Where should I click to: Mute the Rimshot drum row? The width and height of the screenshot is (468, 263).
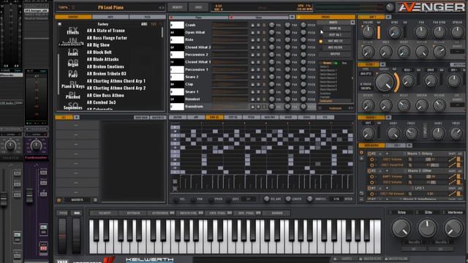coord(258,99)
